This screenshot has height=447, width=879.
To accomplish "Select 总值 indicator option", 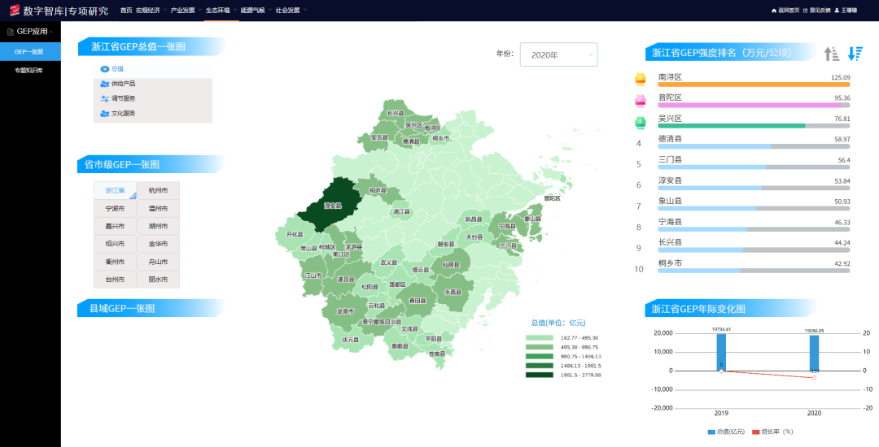I will (153, 69).
